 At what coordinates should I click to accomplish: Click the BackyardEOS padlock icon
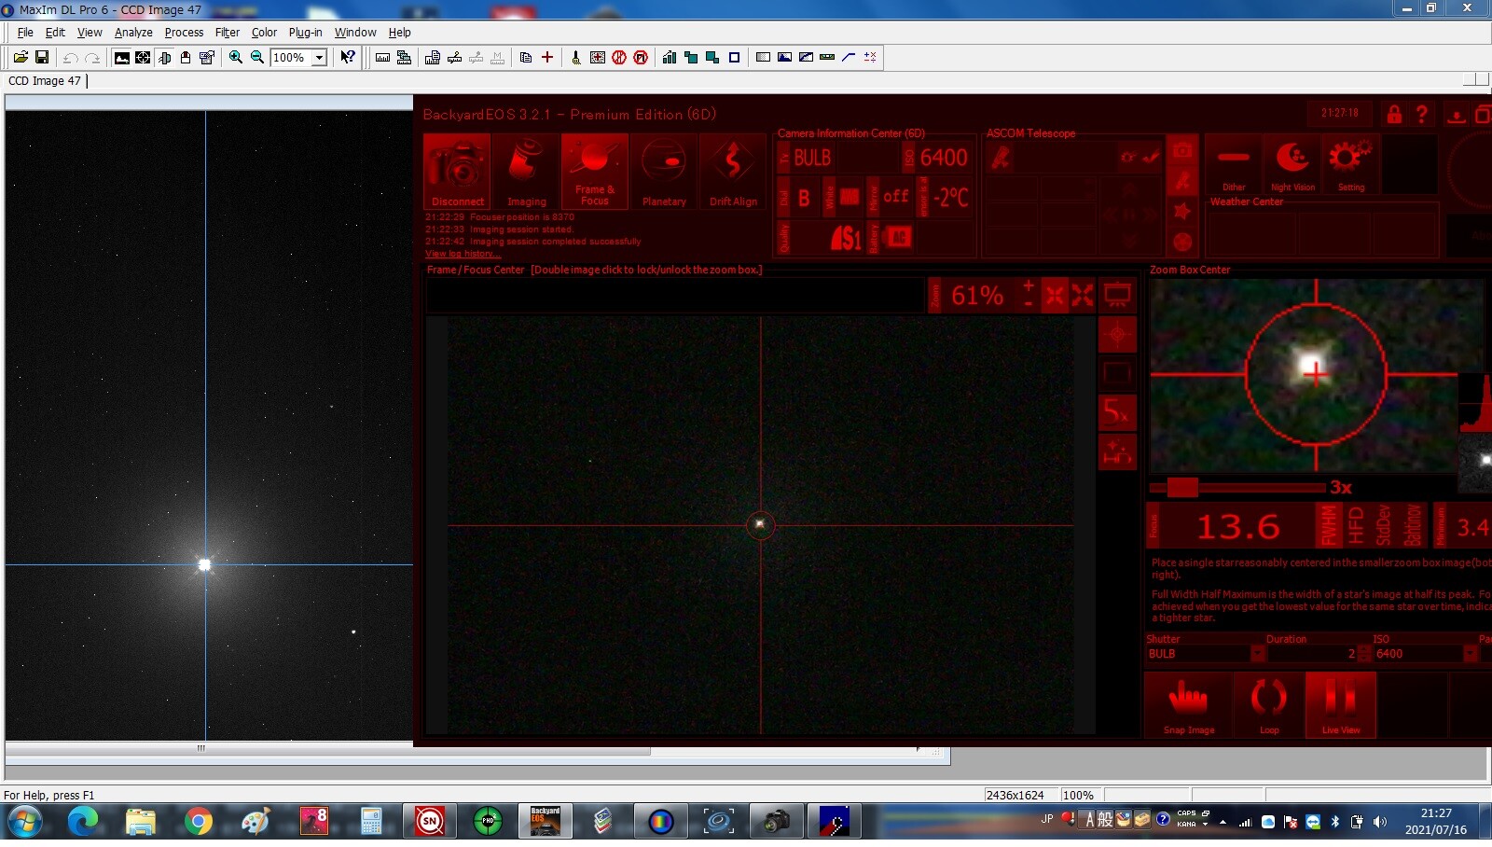1394,114
